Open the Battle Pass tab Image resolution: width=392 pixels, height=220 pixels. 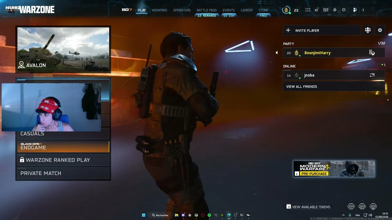pyautogui.click(x=207, y=10)
